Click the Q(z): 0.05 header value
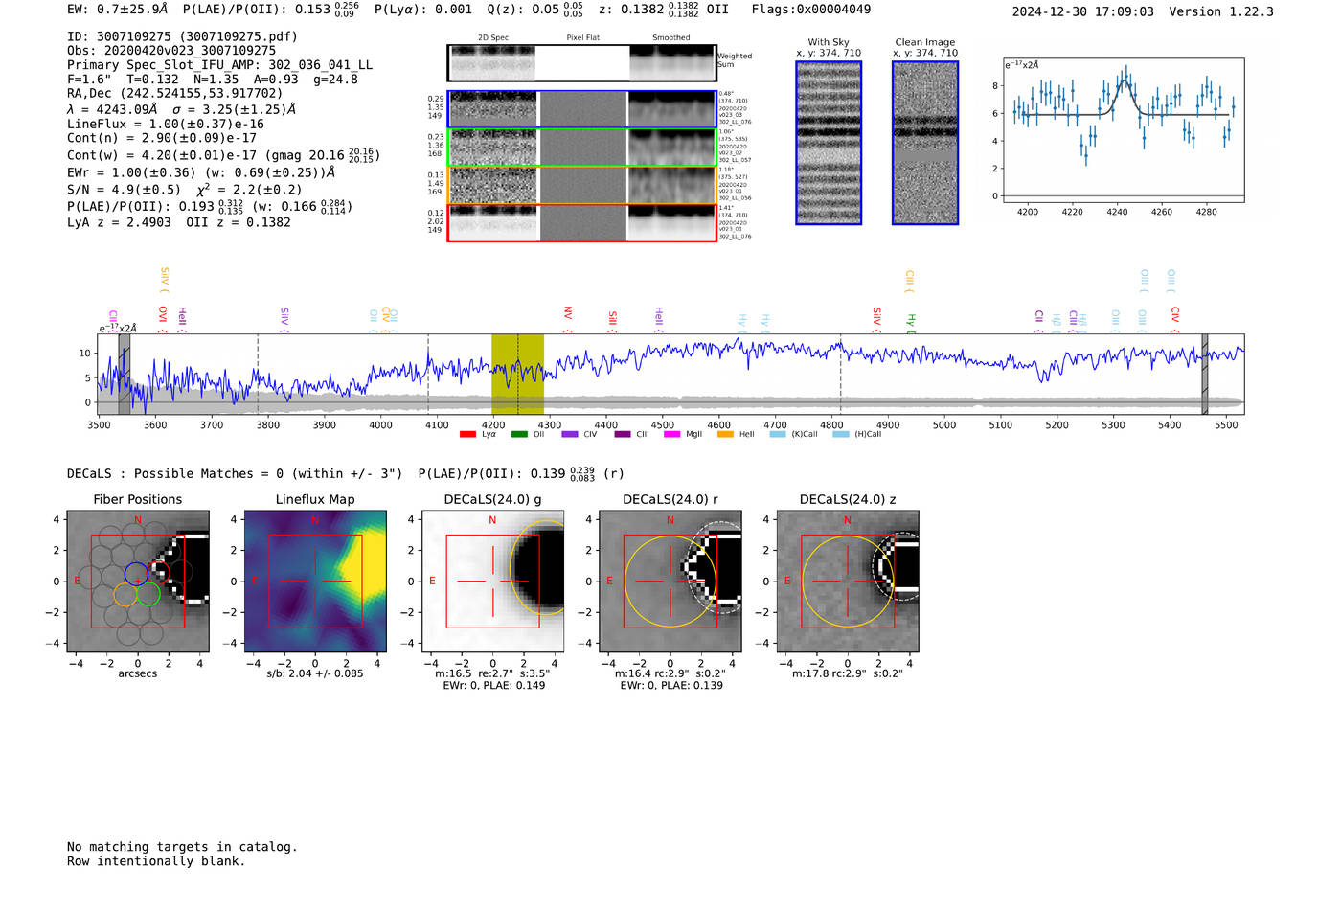 [x=535, y=10]
